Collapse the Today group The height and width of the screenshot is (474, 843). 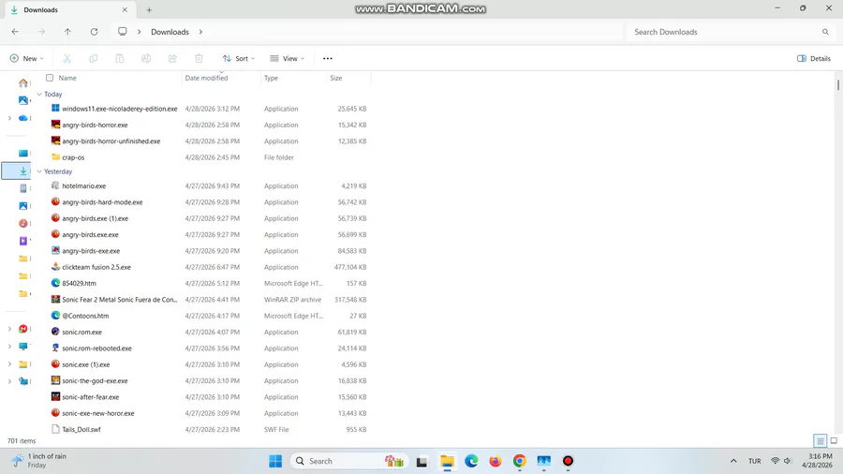coord(39,94)
